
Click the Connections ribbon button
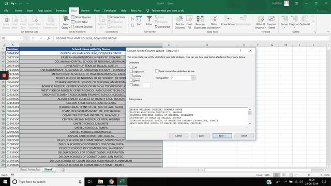tap(116, 17)
